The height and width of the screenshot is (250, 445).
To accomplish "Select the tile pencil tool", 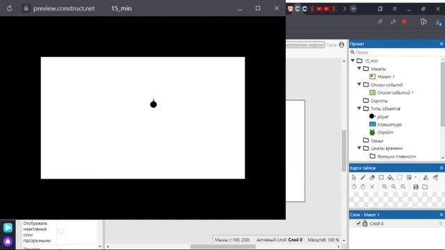I will point(363,178).
